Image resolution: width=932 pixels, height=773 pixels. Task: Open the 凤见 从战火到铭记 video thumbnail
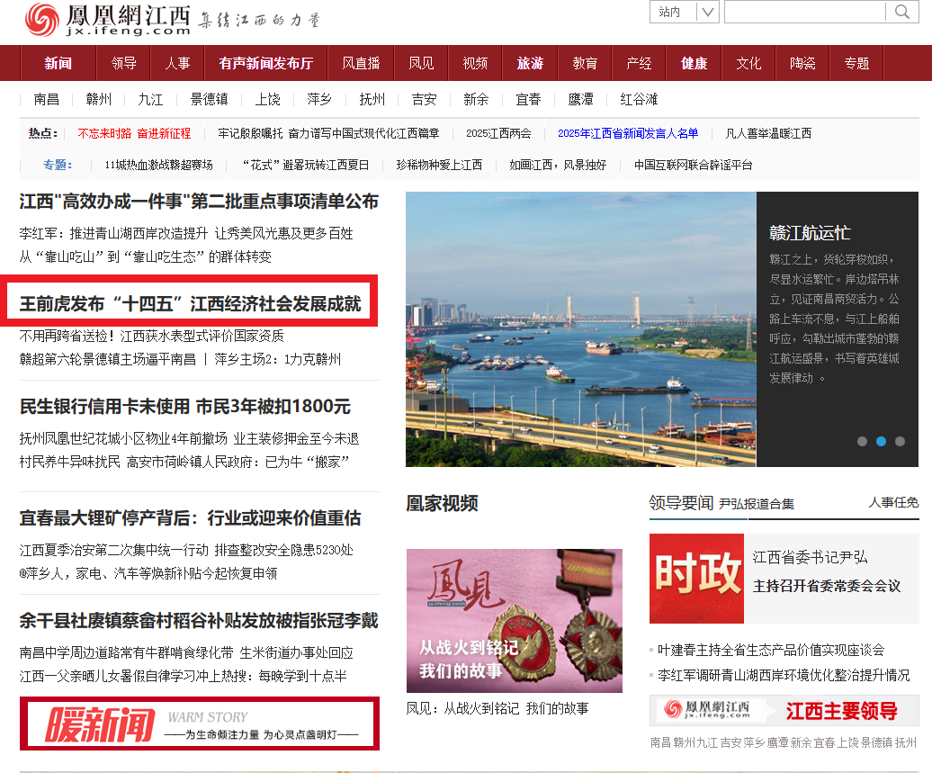tap(515, 621)
